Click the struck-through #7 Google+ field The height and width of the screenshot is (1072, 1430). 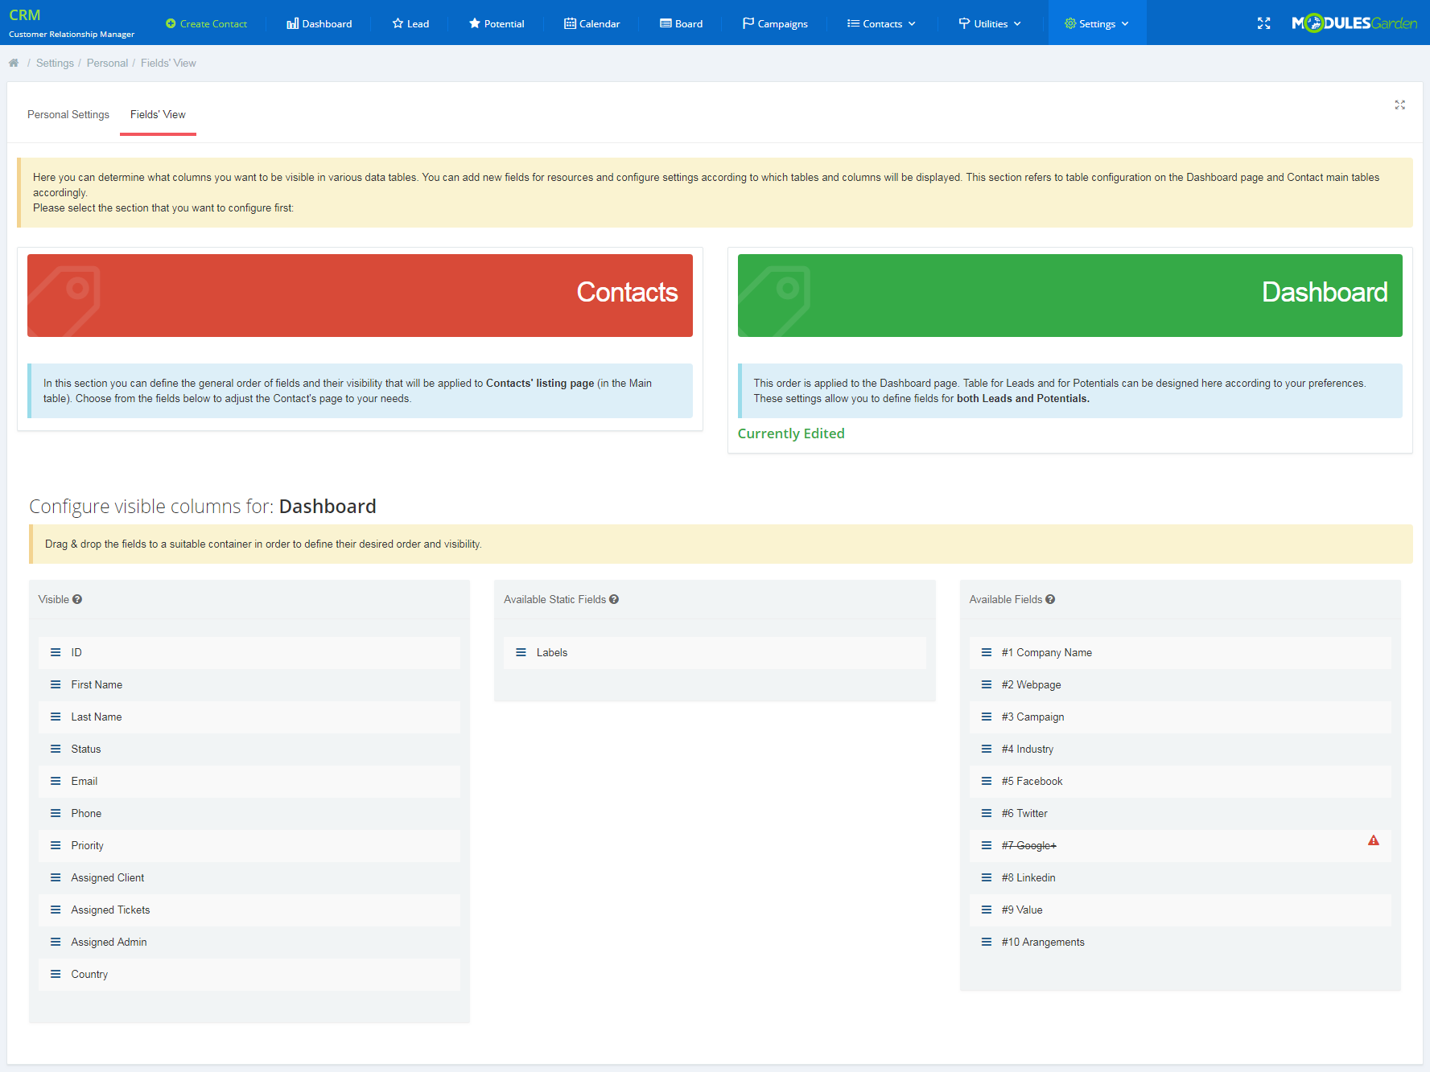point(1180,845)
